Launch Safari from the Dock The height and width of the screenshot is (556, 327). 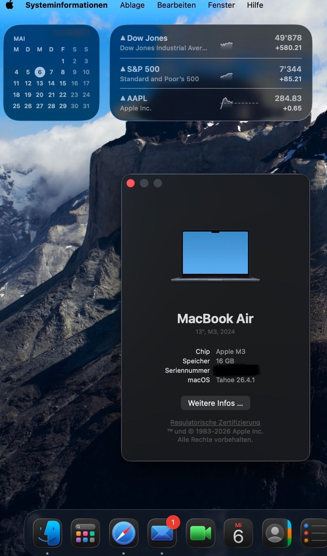point(124,533)
